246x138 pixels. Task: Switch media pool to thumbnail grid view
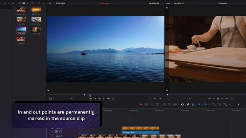click(23, 3)
